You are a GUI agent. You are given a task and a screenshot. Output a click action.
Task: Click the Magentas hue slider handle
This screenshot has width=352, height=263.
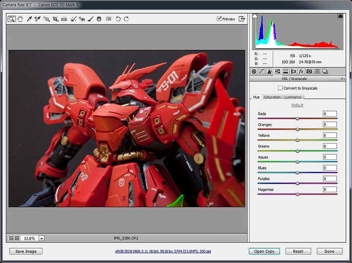point(297,194)
